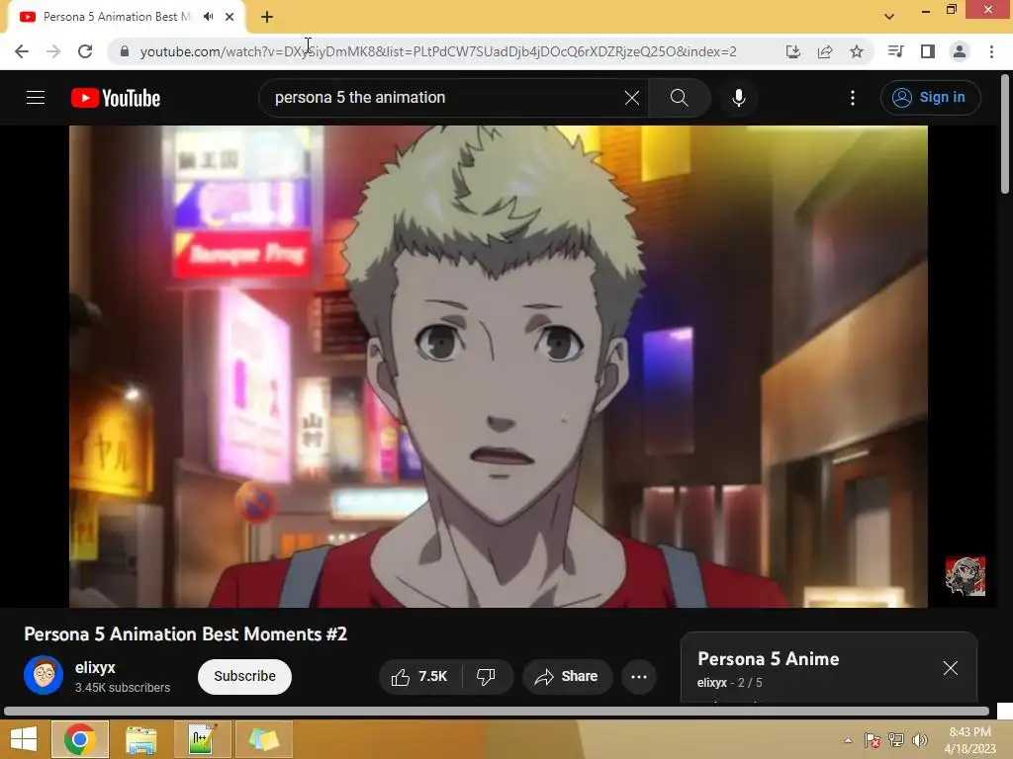
Task: Open File Explorer from the taskbar
Action: coord(140,739)
